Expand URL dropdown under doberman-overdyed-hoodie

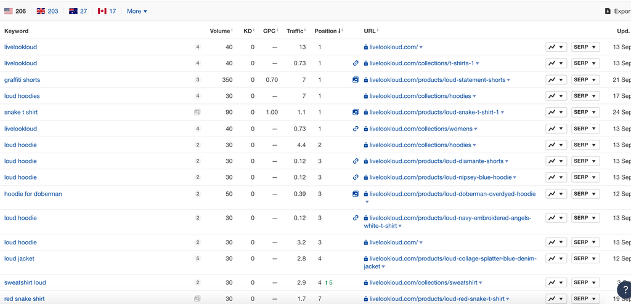pos(367,202)
